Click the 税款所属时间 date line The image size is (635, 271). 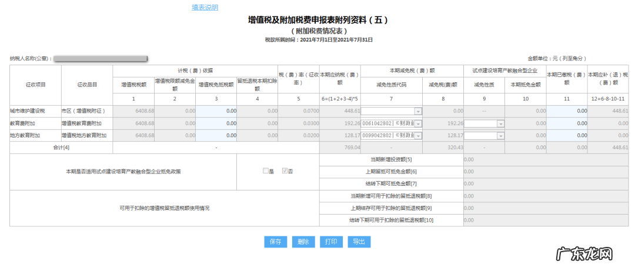(319, 40)
